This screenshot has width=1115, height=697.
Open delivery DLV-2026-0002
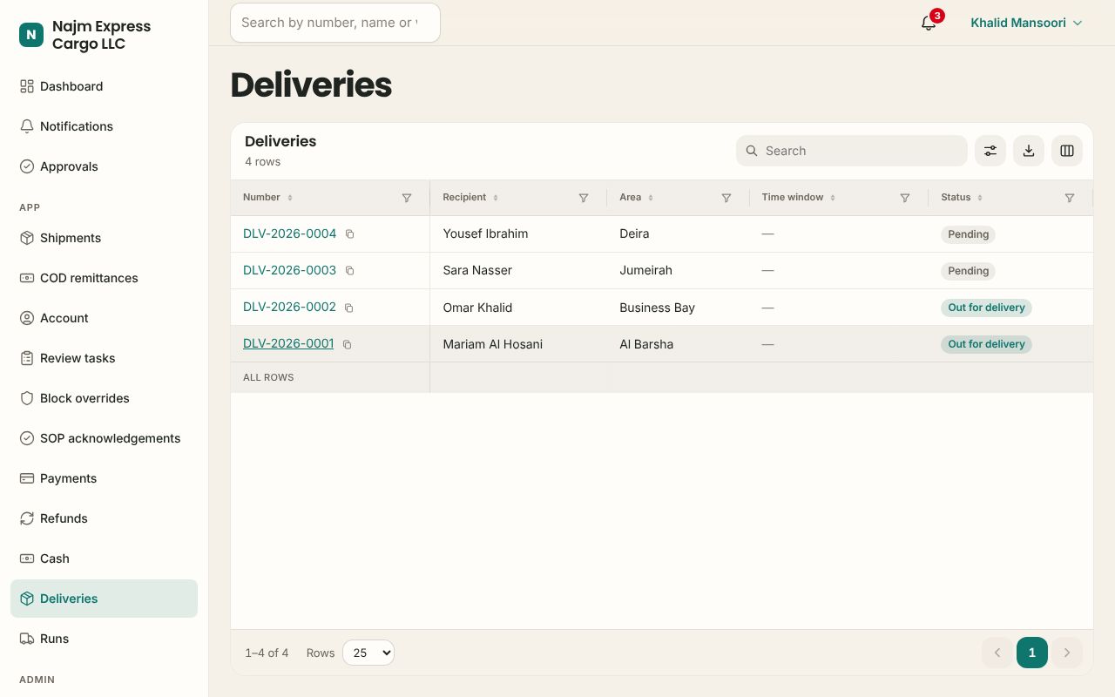[289, 307]
